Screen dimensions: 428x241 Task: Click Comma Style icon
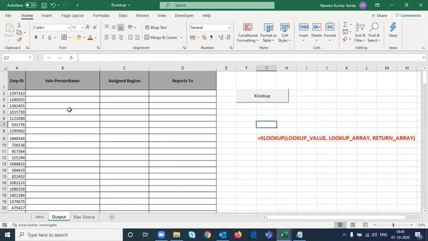tap(211, 37)
